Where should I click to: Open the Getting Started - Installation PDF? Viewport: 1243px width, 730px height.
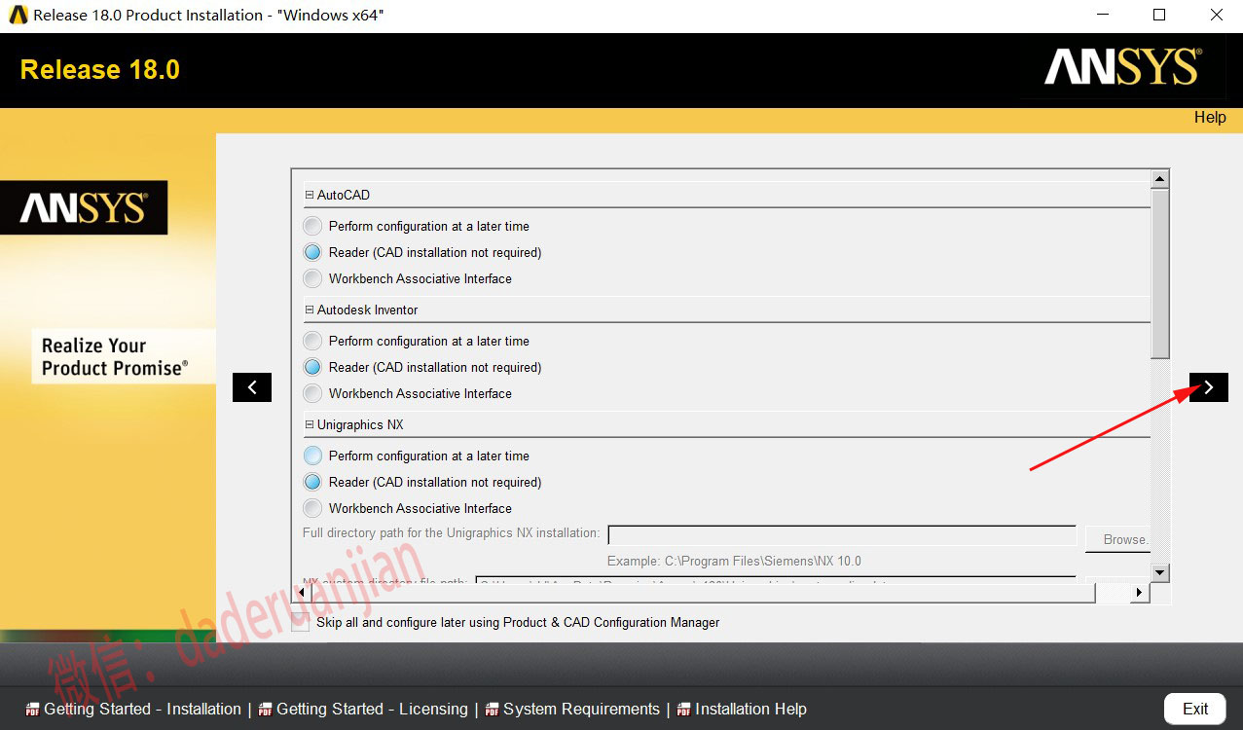[142, 709]
